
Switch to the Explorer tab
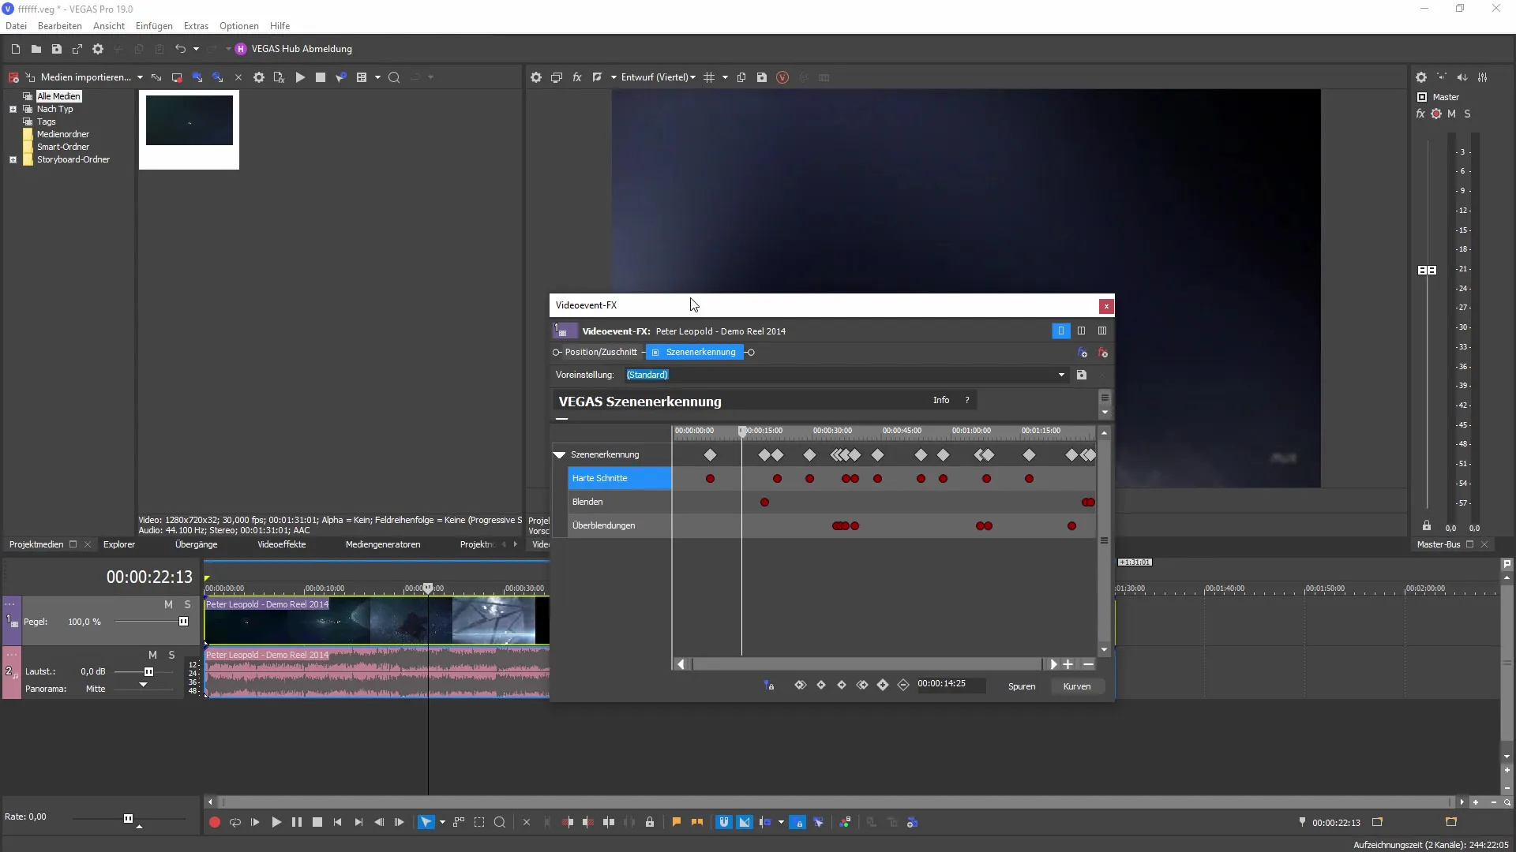[119, 544]
